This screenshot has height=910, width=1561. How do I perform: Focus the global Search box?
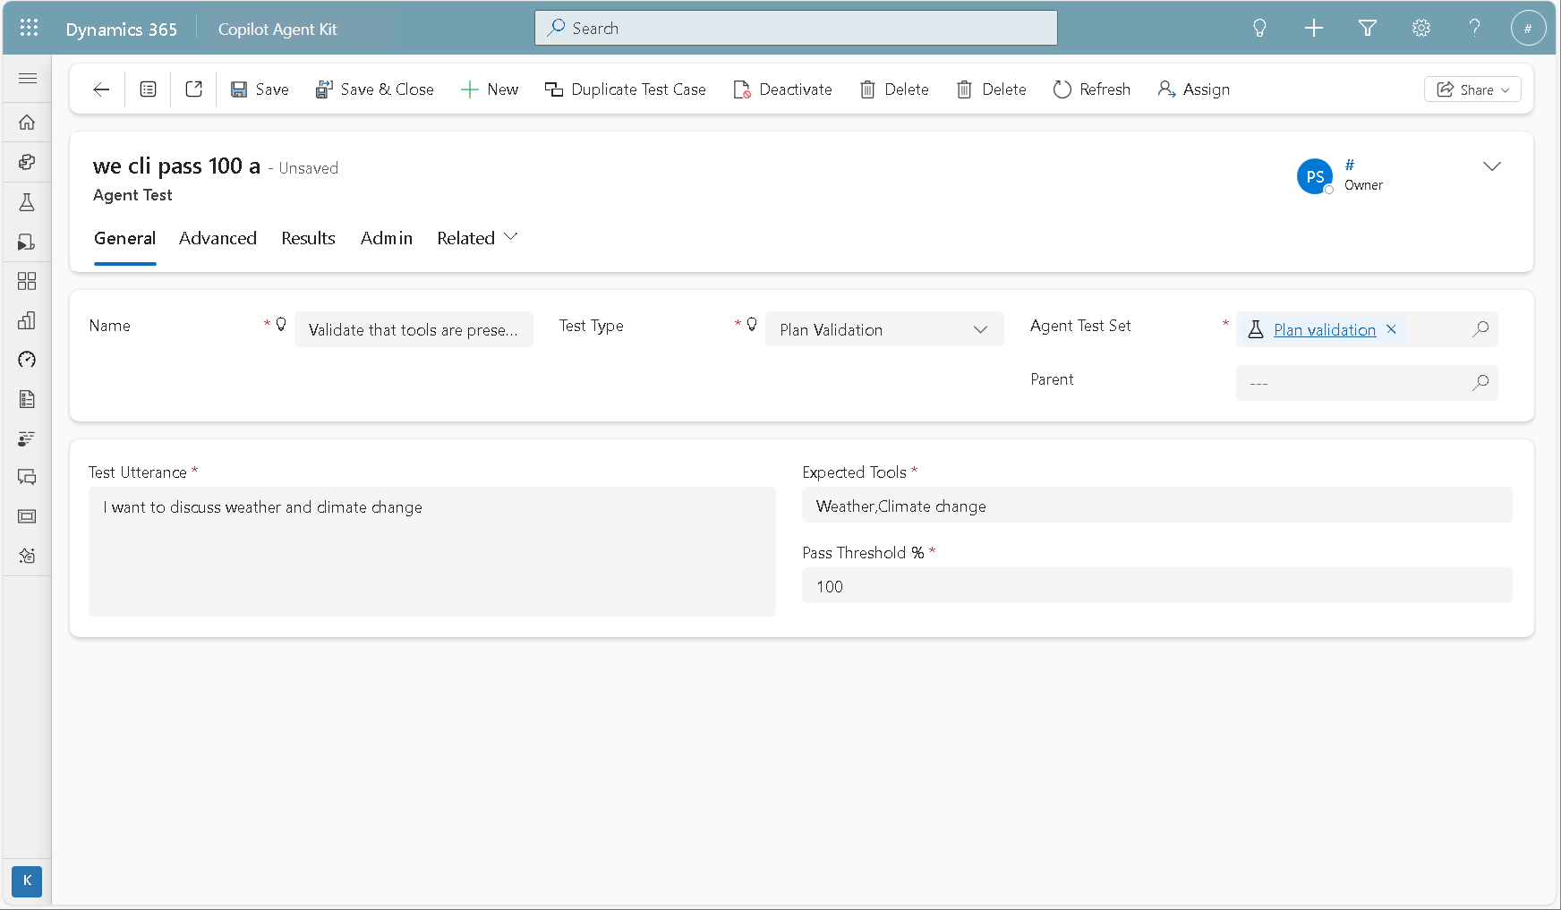pyautogui.click(x=796, y=28)
